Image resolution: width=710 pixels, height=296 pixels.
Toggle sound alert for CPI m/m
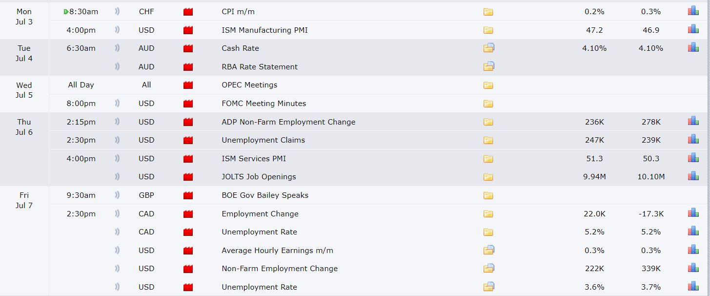(118, 12)
